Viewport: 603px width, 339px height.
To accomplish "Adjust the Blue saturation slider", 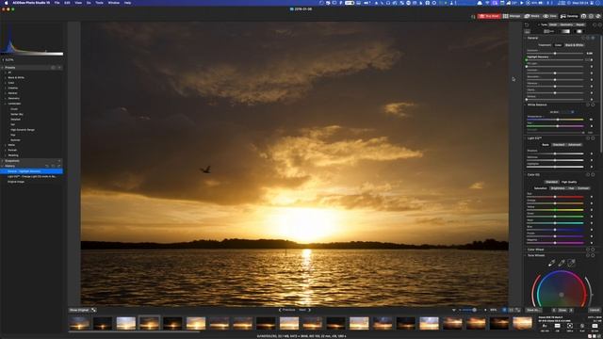I will 555,230.
